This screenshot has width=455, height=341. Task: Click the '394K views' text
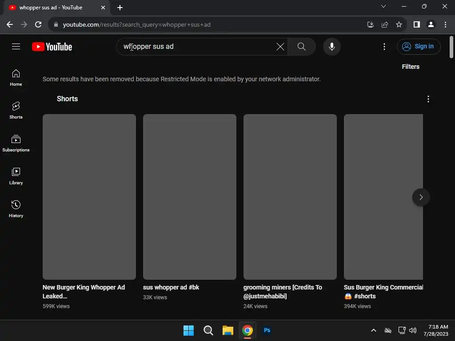357,306
